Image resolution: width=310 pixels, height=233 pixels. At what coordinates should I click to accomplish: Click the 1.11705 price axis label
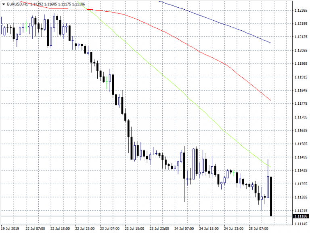point(300,117)
